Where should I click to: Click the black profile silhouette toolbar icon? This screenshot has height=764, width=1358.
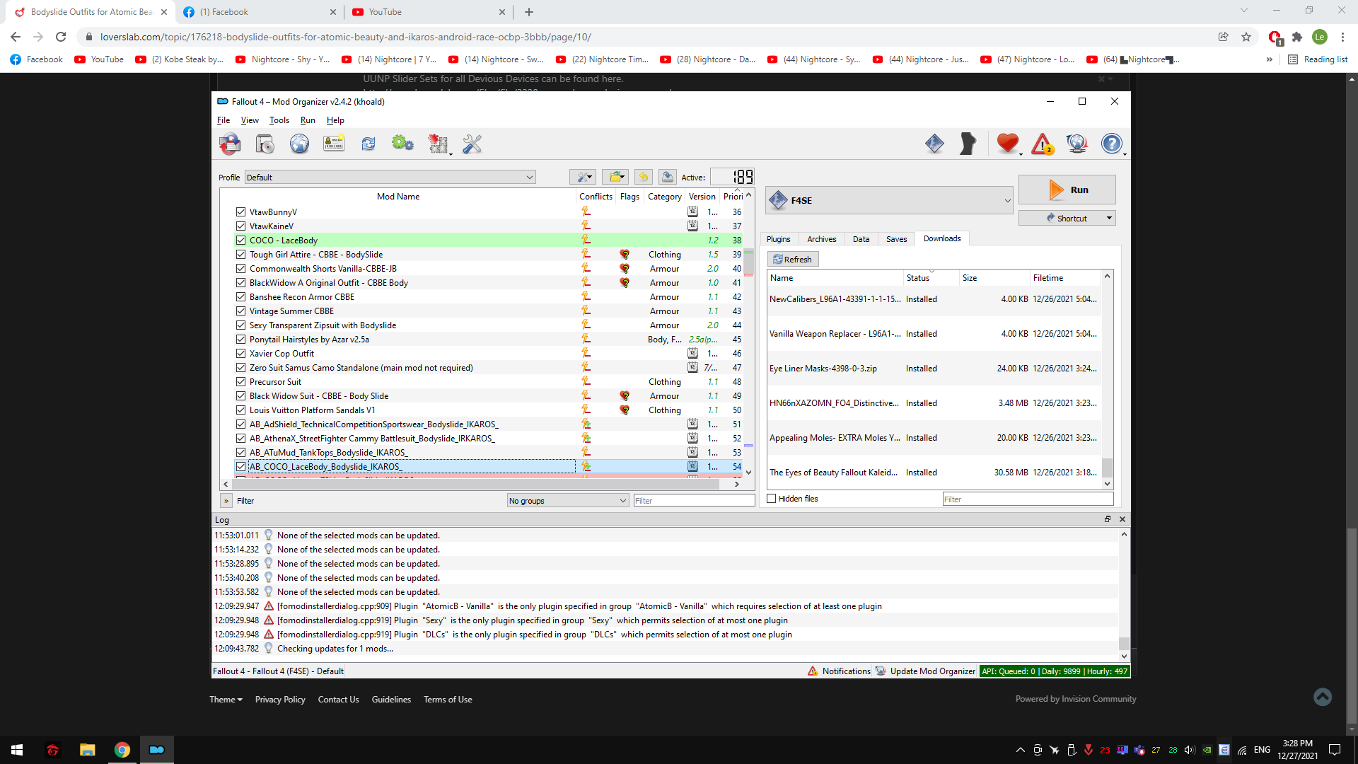[x=968, y=144]
